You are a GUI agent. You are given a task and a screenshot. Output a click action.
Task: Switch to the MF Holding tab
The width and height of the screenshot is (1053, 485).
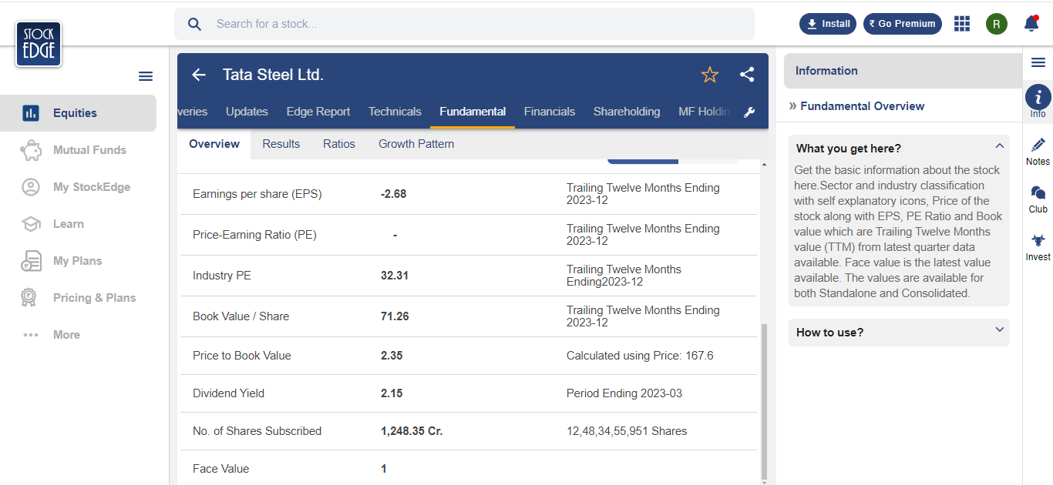[x=704, y=112]
